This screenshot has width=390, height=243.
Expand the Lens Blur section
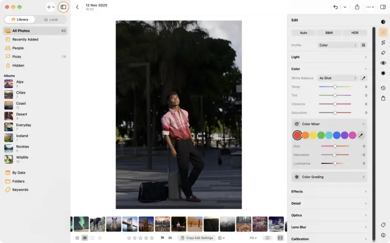click(329, 227)
